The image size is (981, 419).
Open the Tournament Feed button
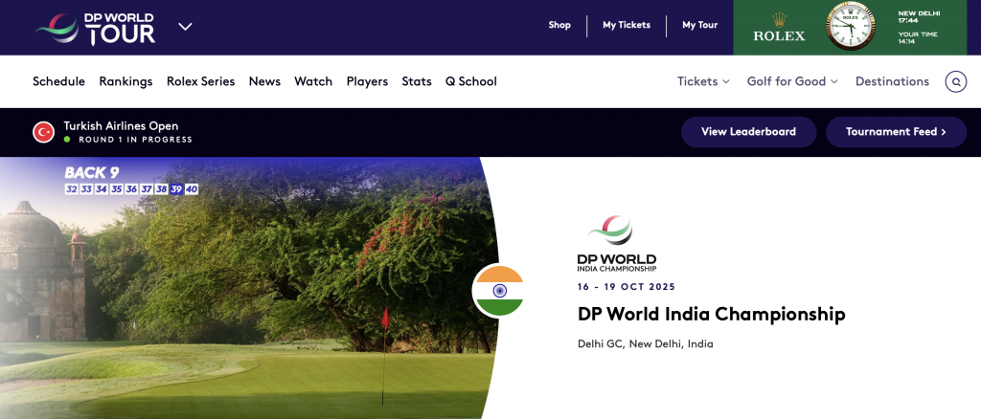pos(896,132)
